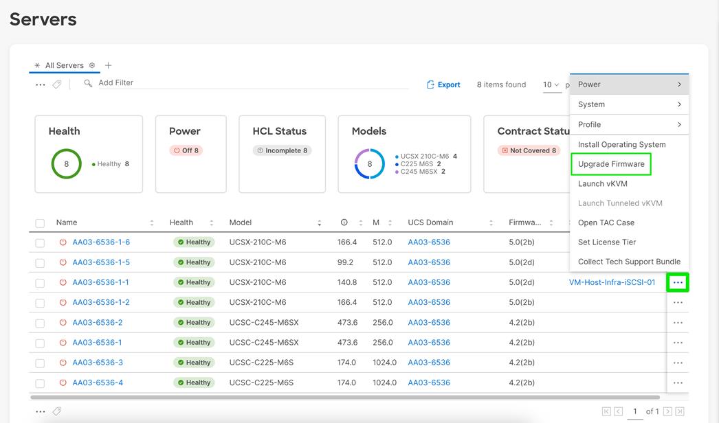Go to next page icon

click(x=667, y=411)
